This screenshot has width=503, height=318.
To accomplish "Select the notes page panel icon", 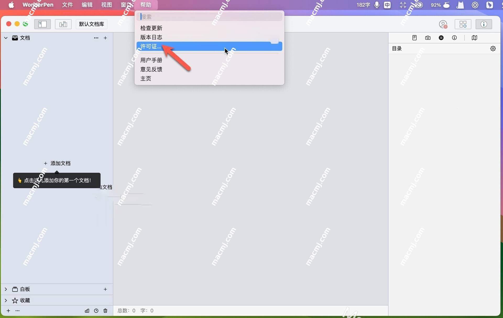I will [414, 38].
